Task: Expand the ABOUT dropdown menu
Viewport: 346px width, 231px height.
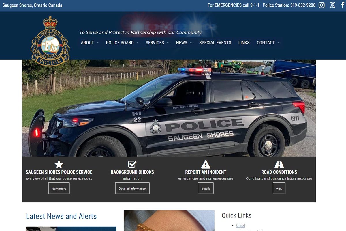Action: point(90,43)
